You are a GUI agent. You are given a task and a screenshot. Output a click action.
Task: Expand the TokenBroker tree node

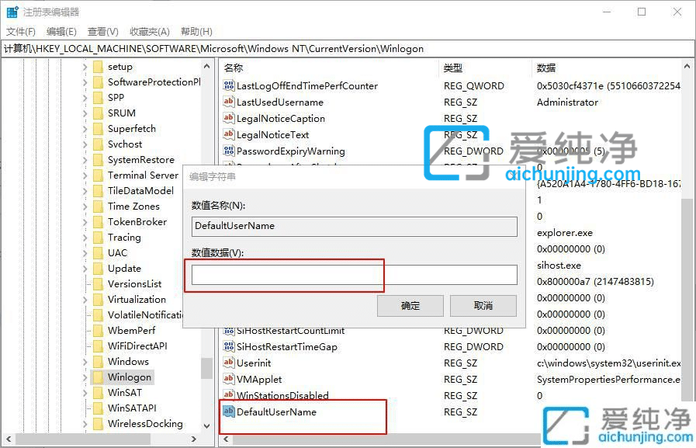[85, 222]
